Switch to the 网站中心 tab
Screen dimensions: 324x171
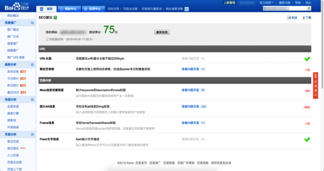coord(68,9)
